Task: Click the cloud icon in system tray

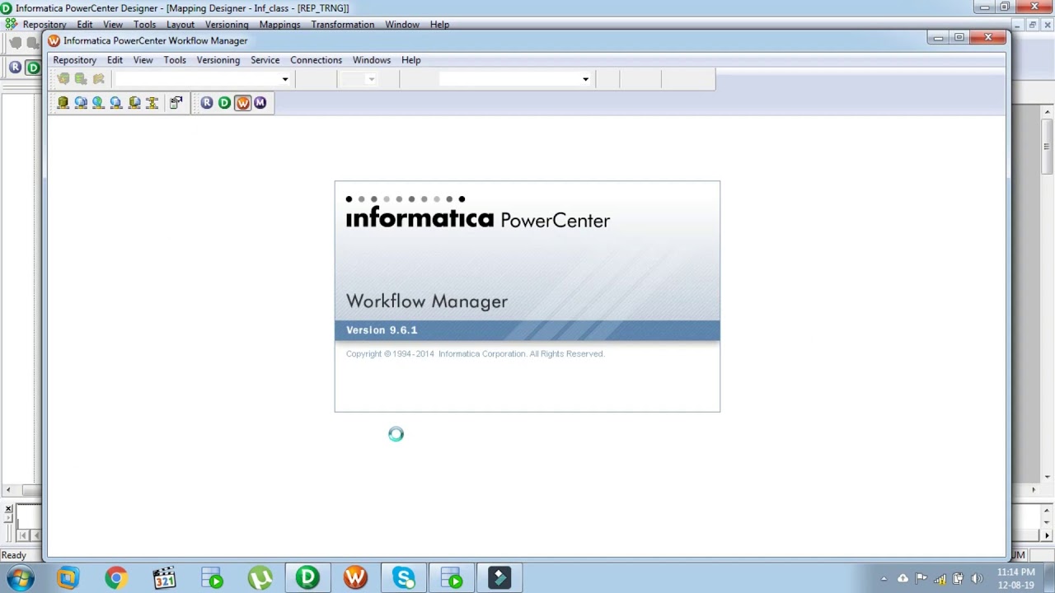Action: pos(903,579)
